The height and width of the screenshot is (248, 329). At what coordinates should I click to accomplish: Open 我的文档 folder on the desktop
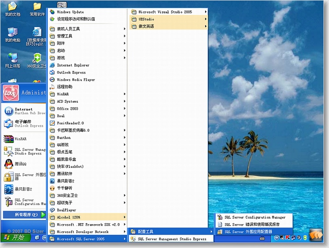click(x=12, y=8)
